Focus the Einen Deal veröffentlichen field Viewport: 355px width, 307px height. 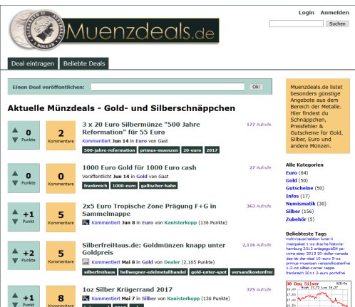168,87
